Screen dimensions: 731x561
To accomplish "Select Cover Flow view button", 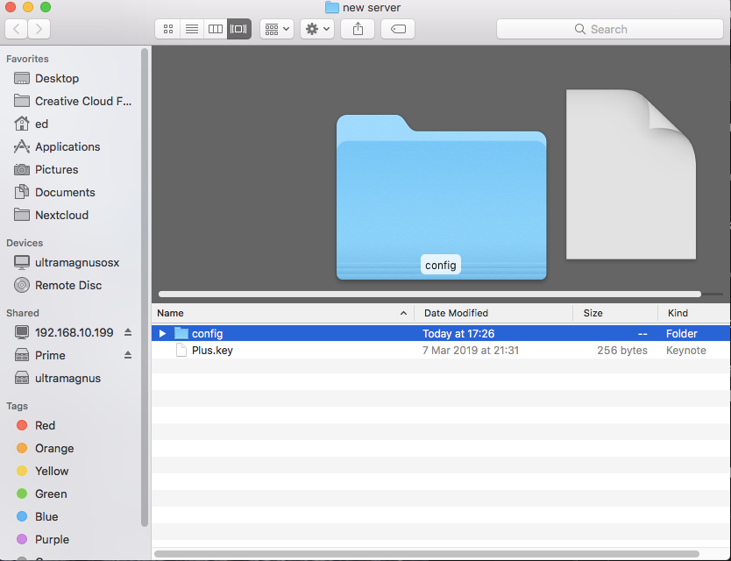I will [239, 29].
